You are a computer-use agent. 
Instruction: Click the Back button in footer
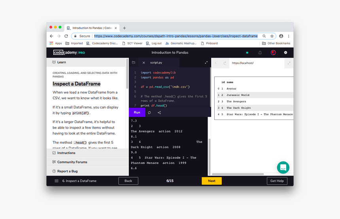(x=128, y=181)
